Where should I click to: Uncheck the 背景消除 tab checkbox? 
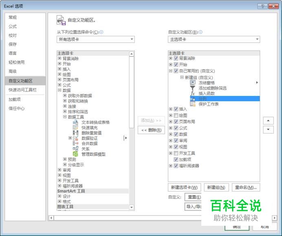pyautogui.click(x=176, y=58)
